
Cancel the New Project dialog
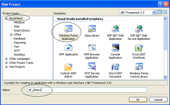coord(158,99)
